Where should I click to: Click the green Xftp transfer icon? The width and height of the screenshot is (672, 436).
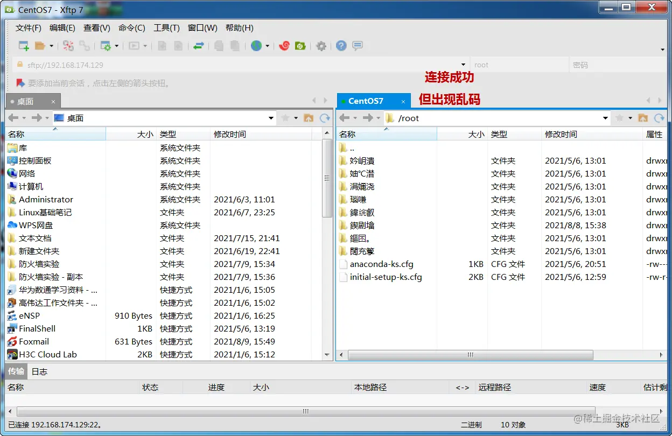[300, 46]
